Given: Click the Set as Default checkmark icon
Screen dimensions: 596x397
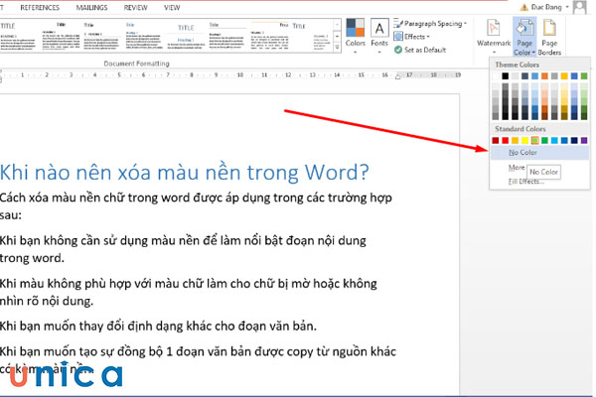Looking at the screenshot, I should click(398, 50).
